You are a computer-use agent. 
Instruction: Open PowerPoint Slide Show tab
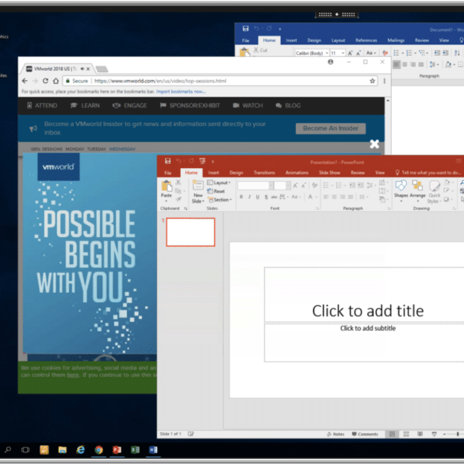pyautogui.click(x=329, y=173)
